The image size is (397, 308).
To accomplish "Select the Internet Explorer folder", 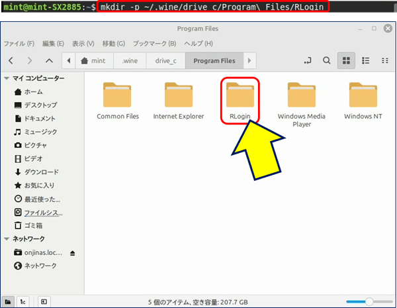I will 179,101.
